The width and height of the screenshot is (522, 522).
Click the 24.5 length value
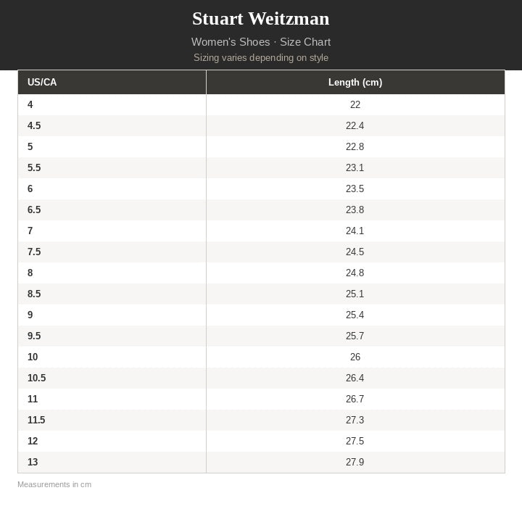click(x=355, y=252)
